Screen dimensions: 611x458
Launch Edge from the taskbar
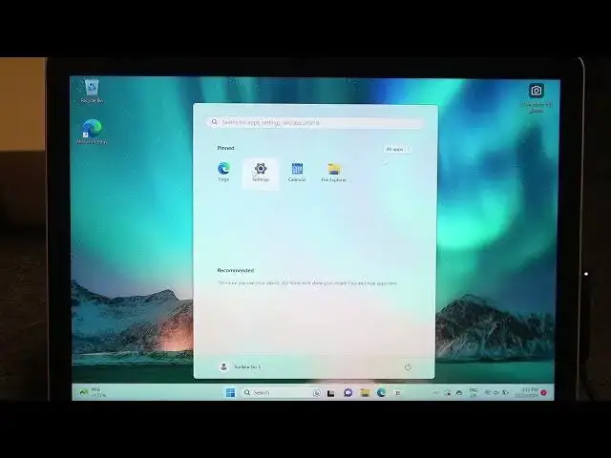pyautogui.click(x=381, y=392)
